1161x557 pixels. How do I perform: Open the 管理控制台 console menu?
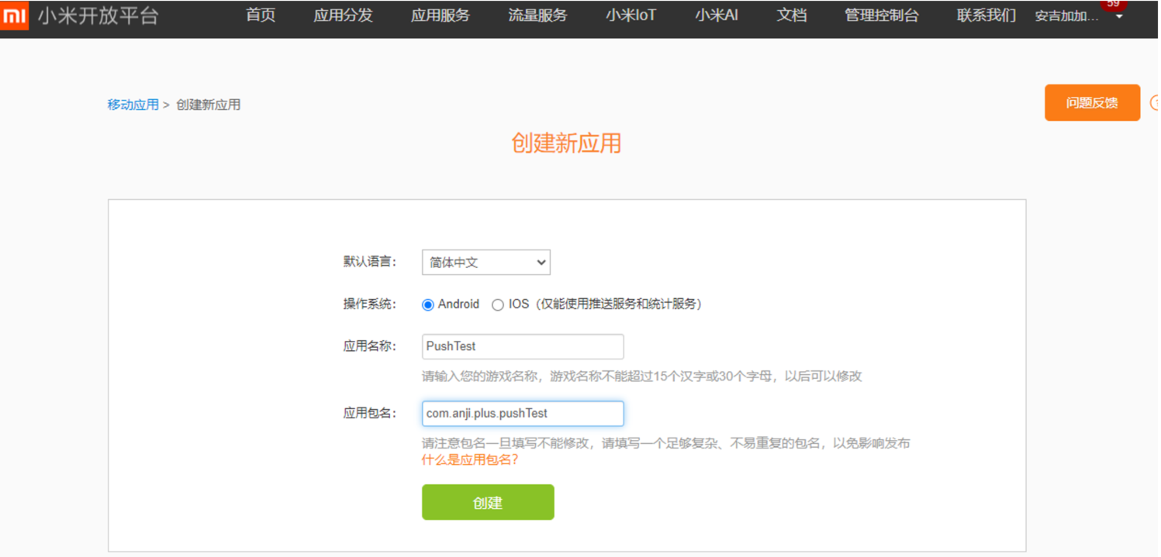pyautogui.click(x=881, y=15)
